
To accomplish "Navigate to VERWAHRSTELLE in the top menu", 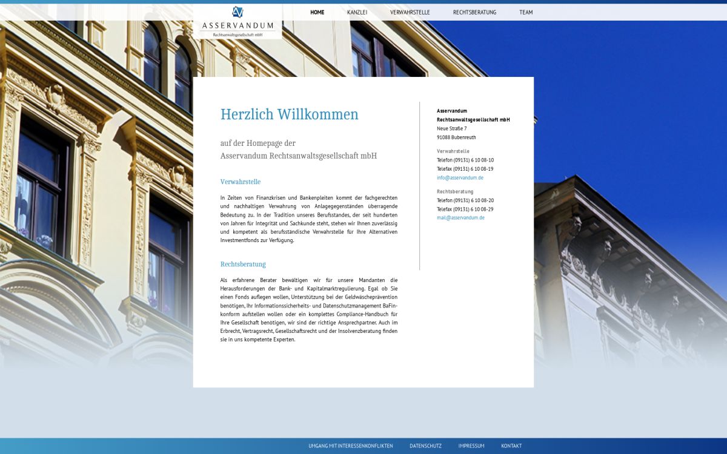I will click(x=411, y=12).
